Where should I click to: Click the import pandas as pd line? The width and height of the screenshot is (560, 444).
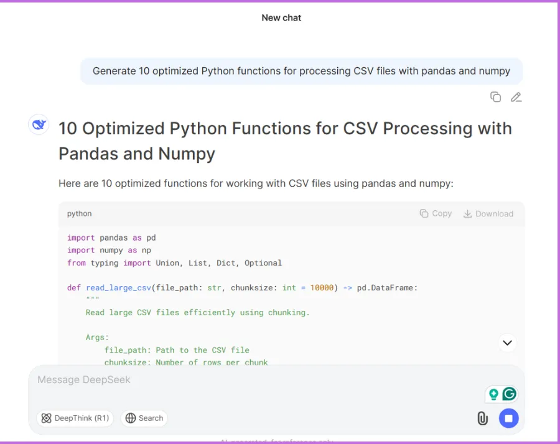111,238
